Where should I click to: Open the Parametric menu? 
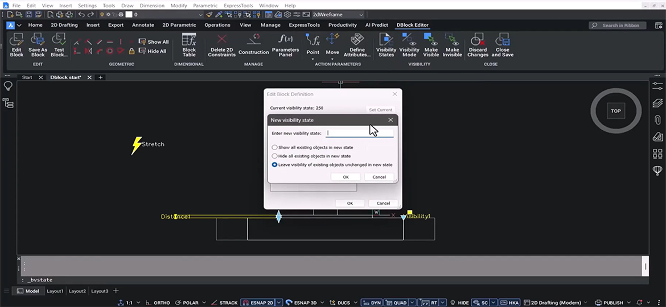(205, 6)
